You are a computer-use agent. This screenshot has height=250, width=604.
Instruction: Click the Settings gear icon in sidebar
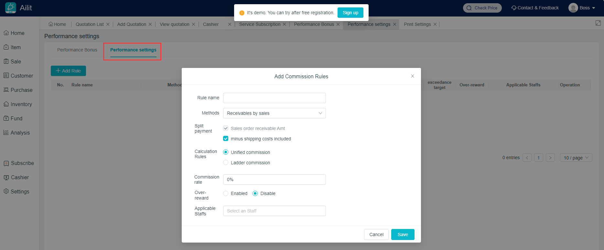(x=6, y=191)
